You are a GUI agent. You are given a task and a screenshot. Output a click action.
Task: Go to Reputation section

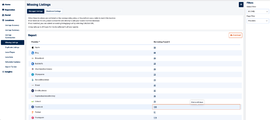click(x=10, y=10)
